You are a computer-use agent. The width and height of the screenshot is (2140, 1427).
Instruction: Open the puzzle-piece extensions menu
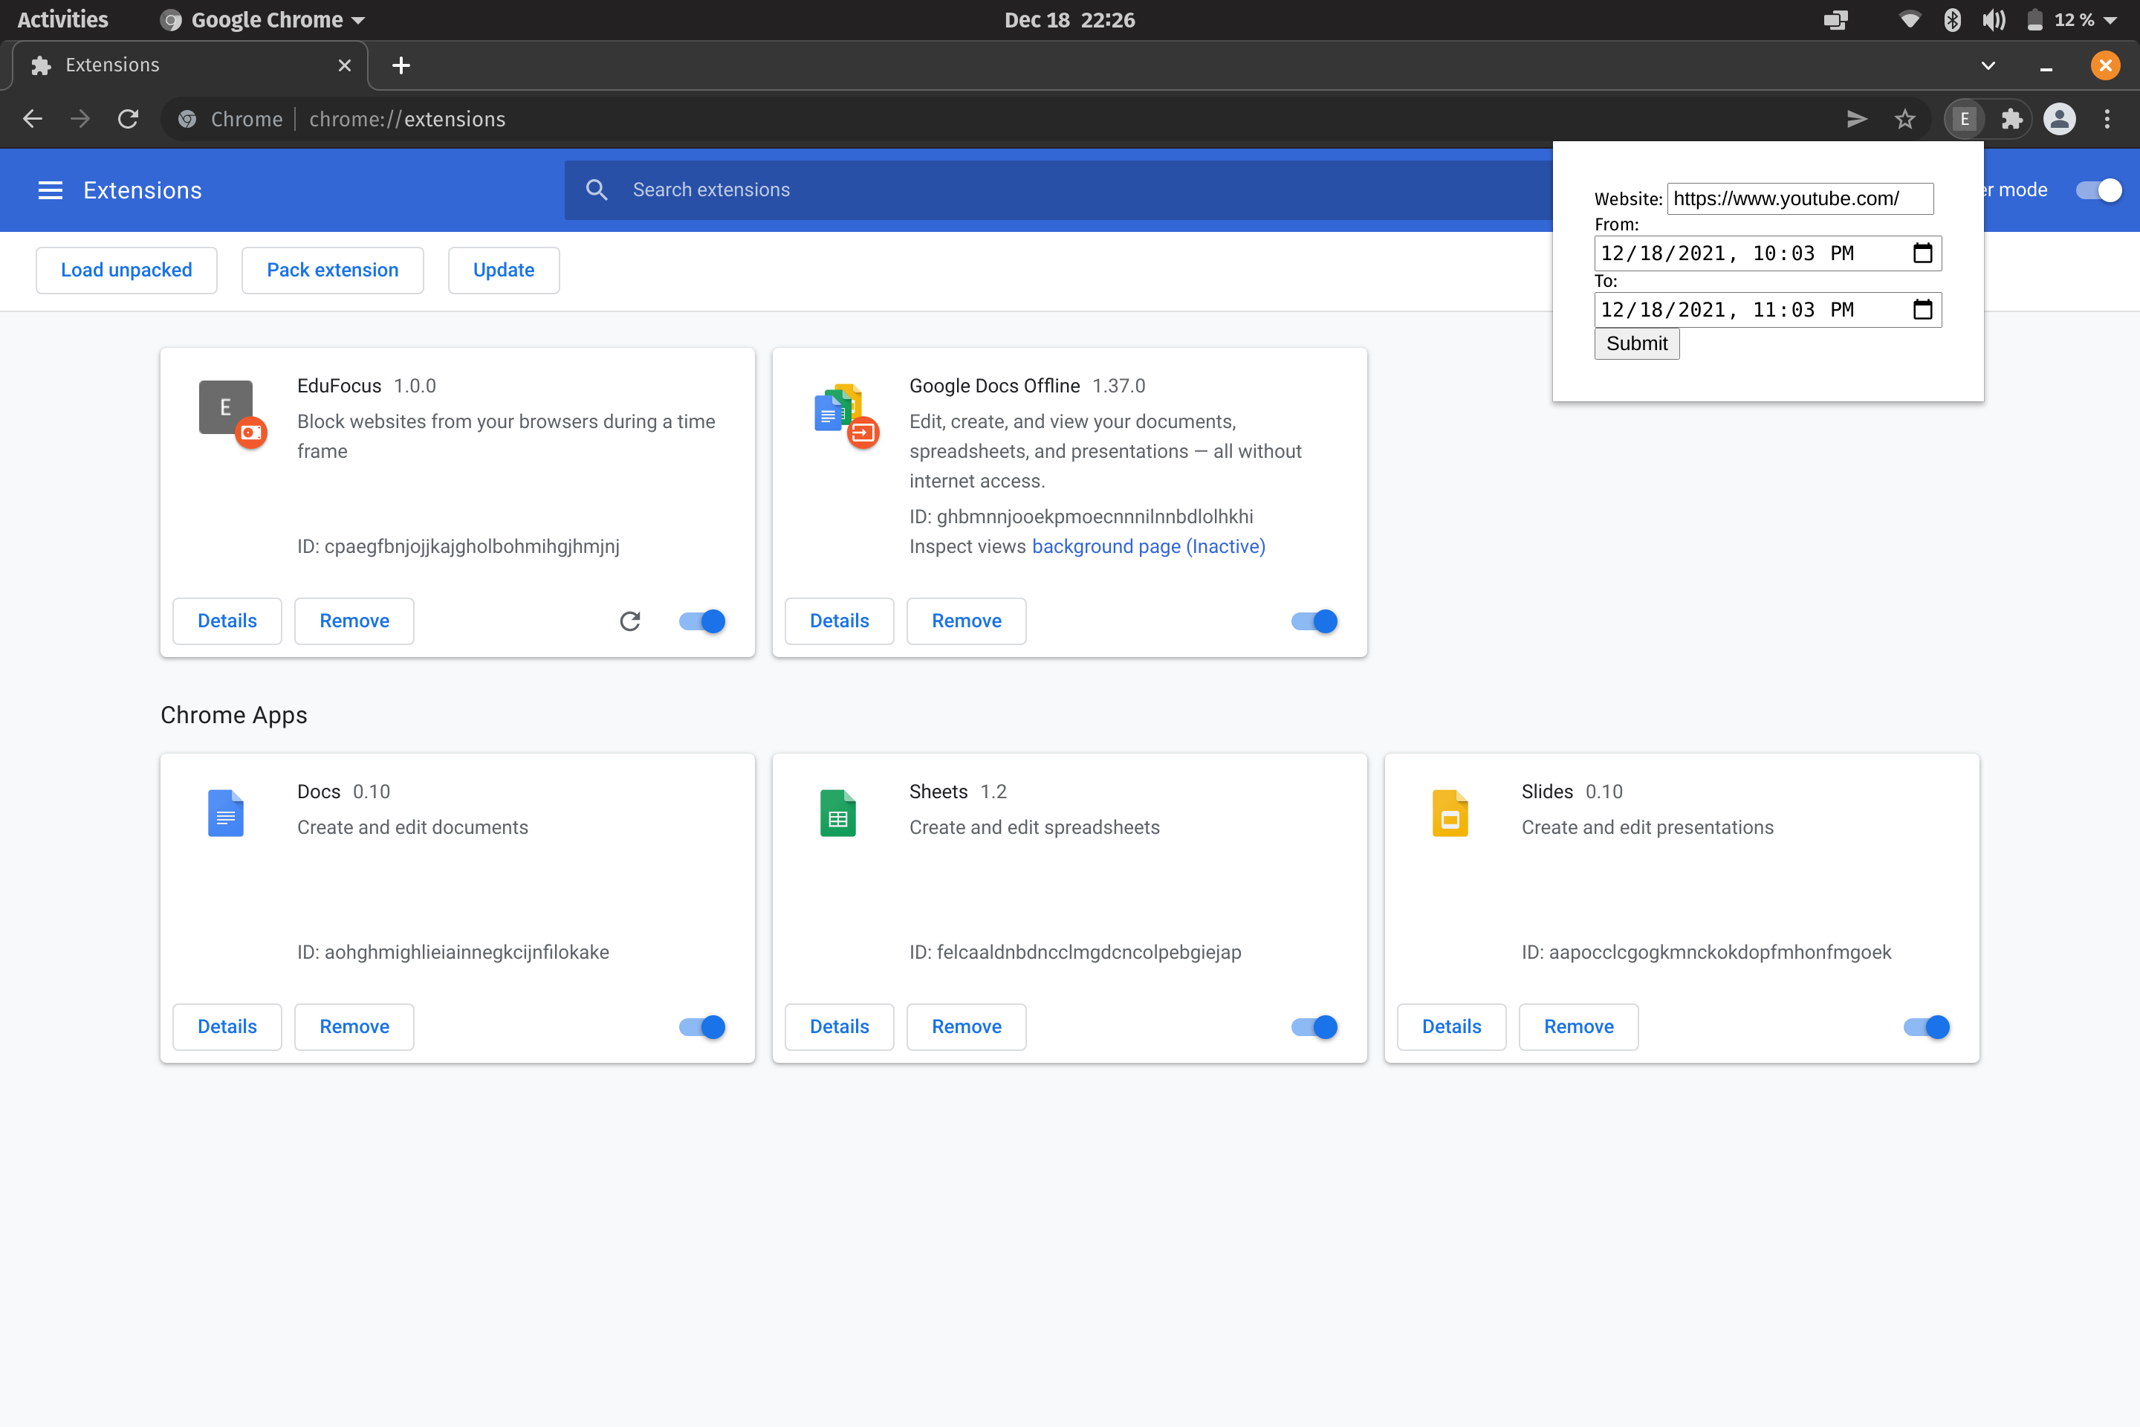click(x=2011, y=118)
